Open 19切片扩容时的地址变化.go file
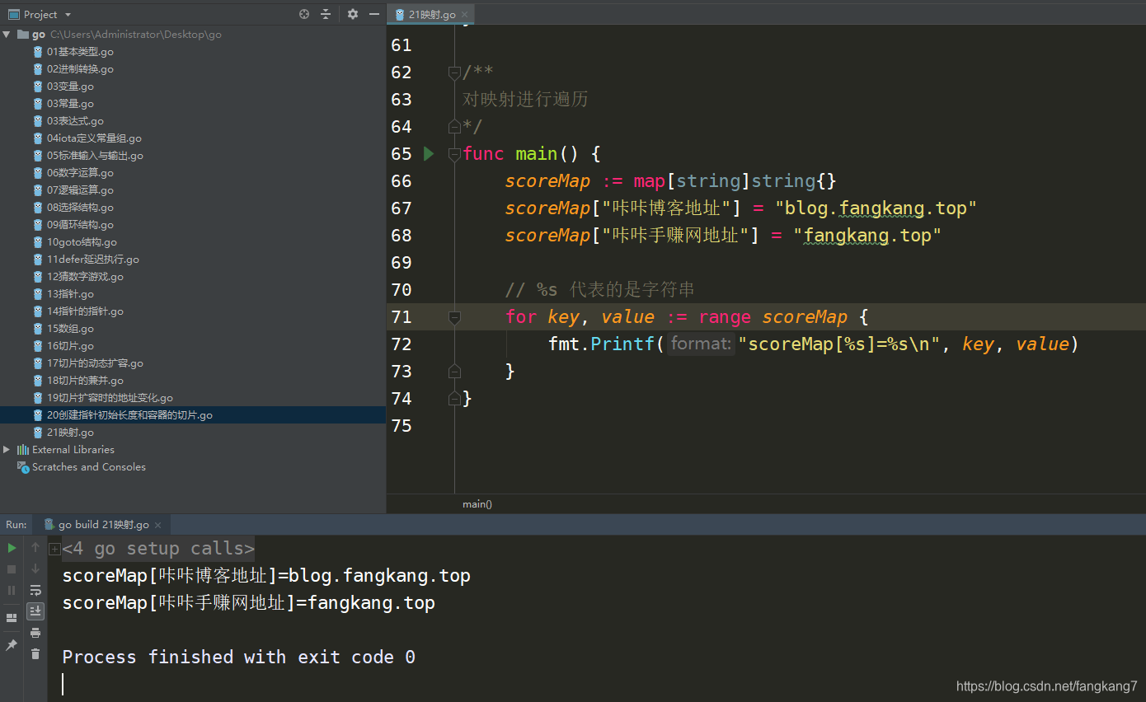The image size is (1146, 702). 110,398
